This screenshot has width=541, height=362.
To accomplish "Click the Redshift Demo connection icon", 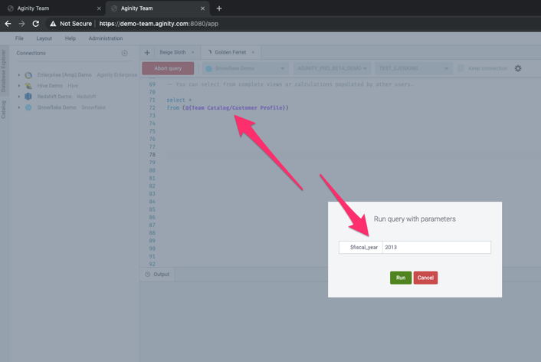I will (x=28, y=97).
